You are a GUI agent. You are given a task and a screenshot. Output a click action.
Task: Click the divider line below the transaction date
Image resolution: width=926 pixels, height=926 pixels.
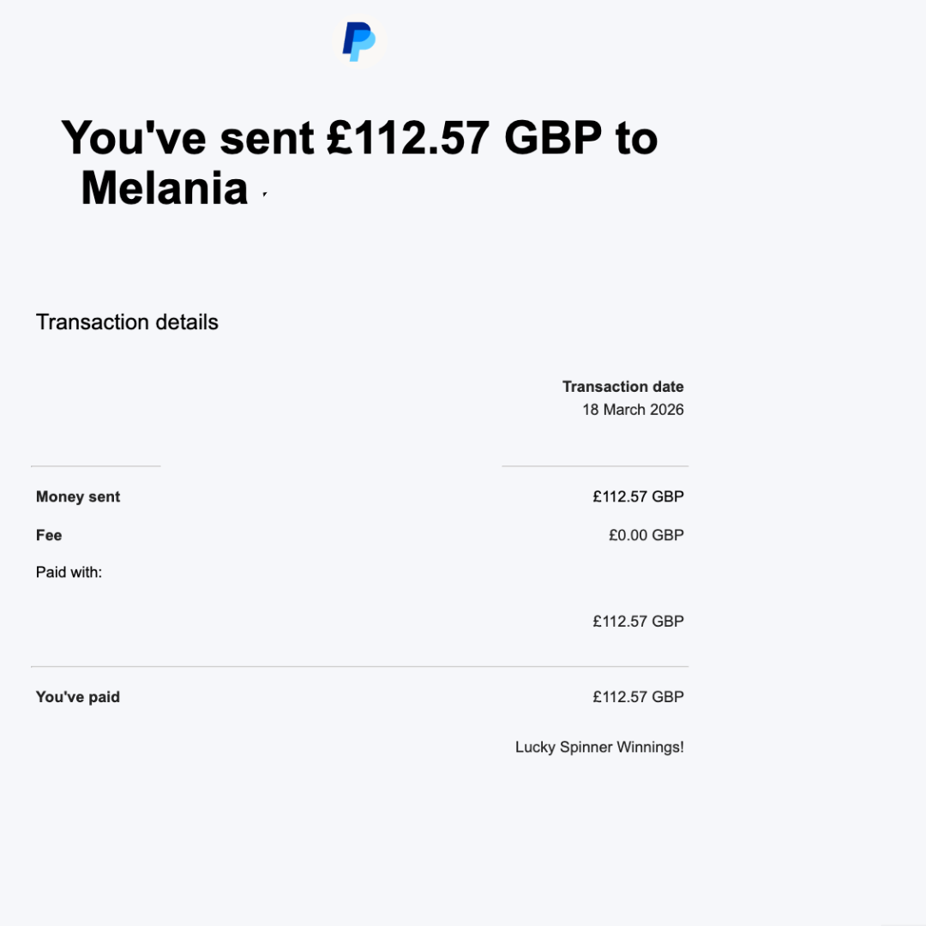click(x=594, y=466)
